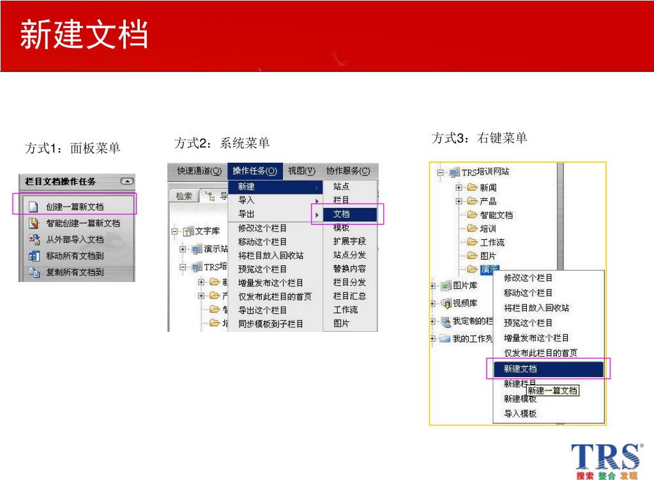Click the icon beside 智能创建一篇新文档
The height and width of the screenshot is (490, 654).
(34, 223)
